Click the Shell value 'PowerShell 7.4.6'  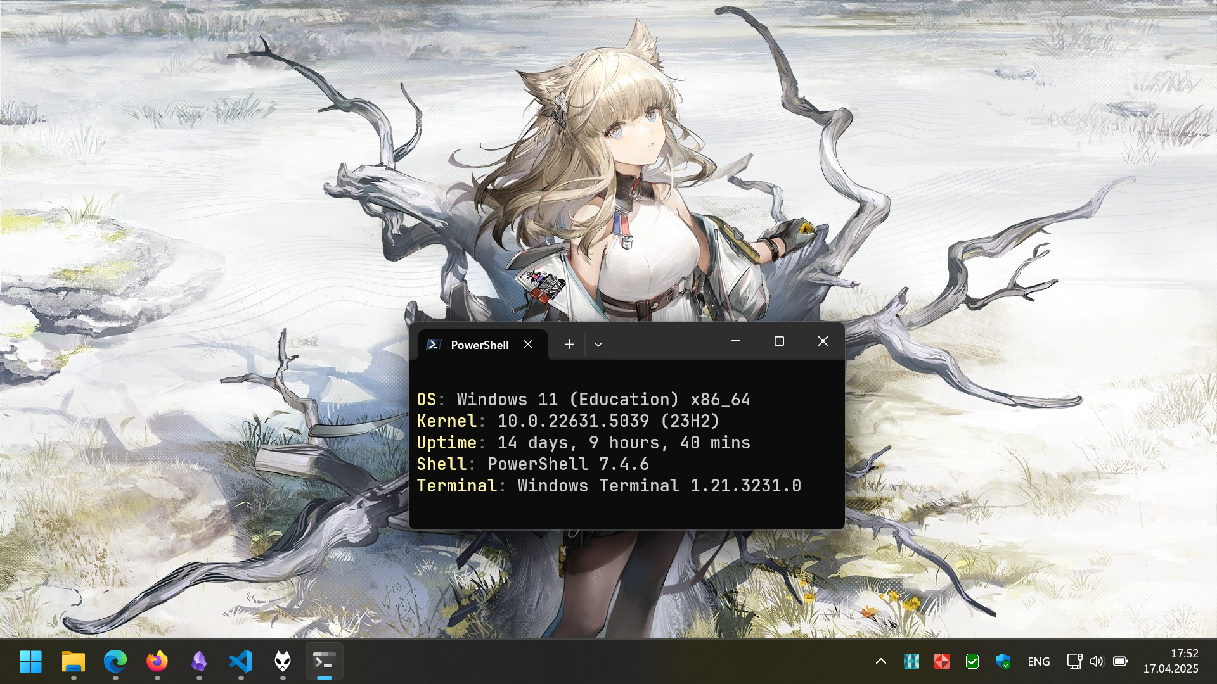coord(568,464)
